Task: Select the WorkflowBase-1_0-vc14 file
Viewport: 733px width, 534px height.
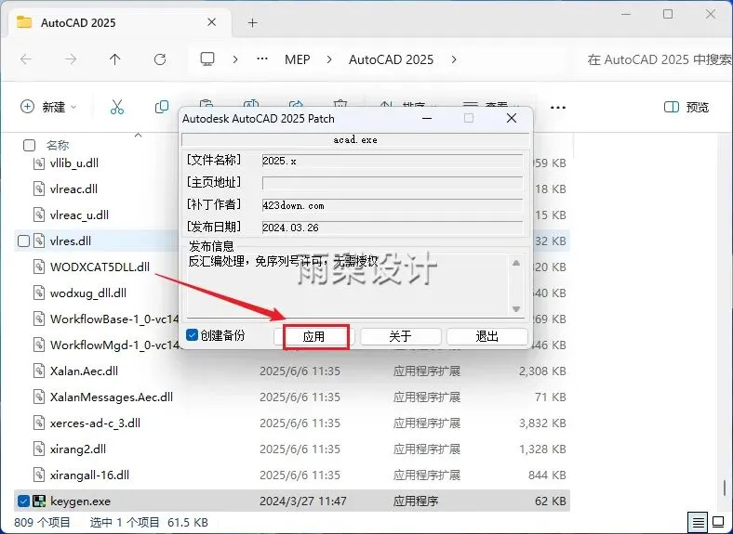Action: point(114,319)
